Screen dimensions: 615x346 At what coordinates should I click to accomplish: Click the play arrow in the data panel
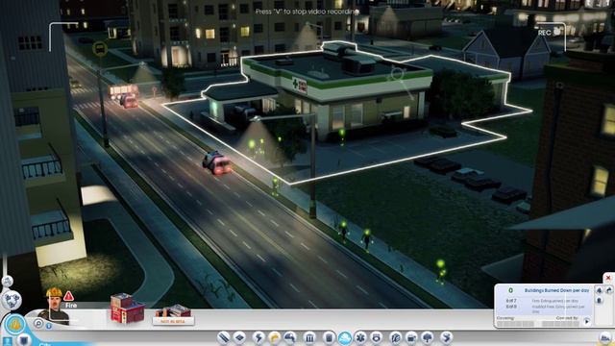pos(587,321)
